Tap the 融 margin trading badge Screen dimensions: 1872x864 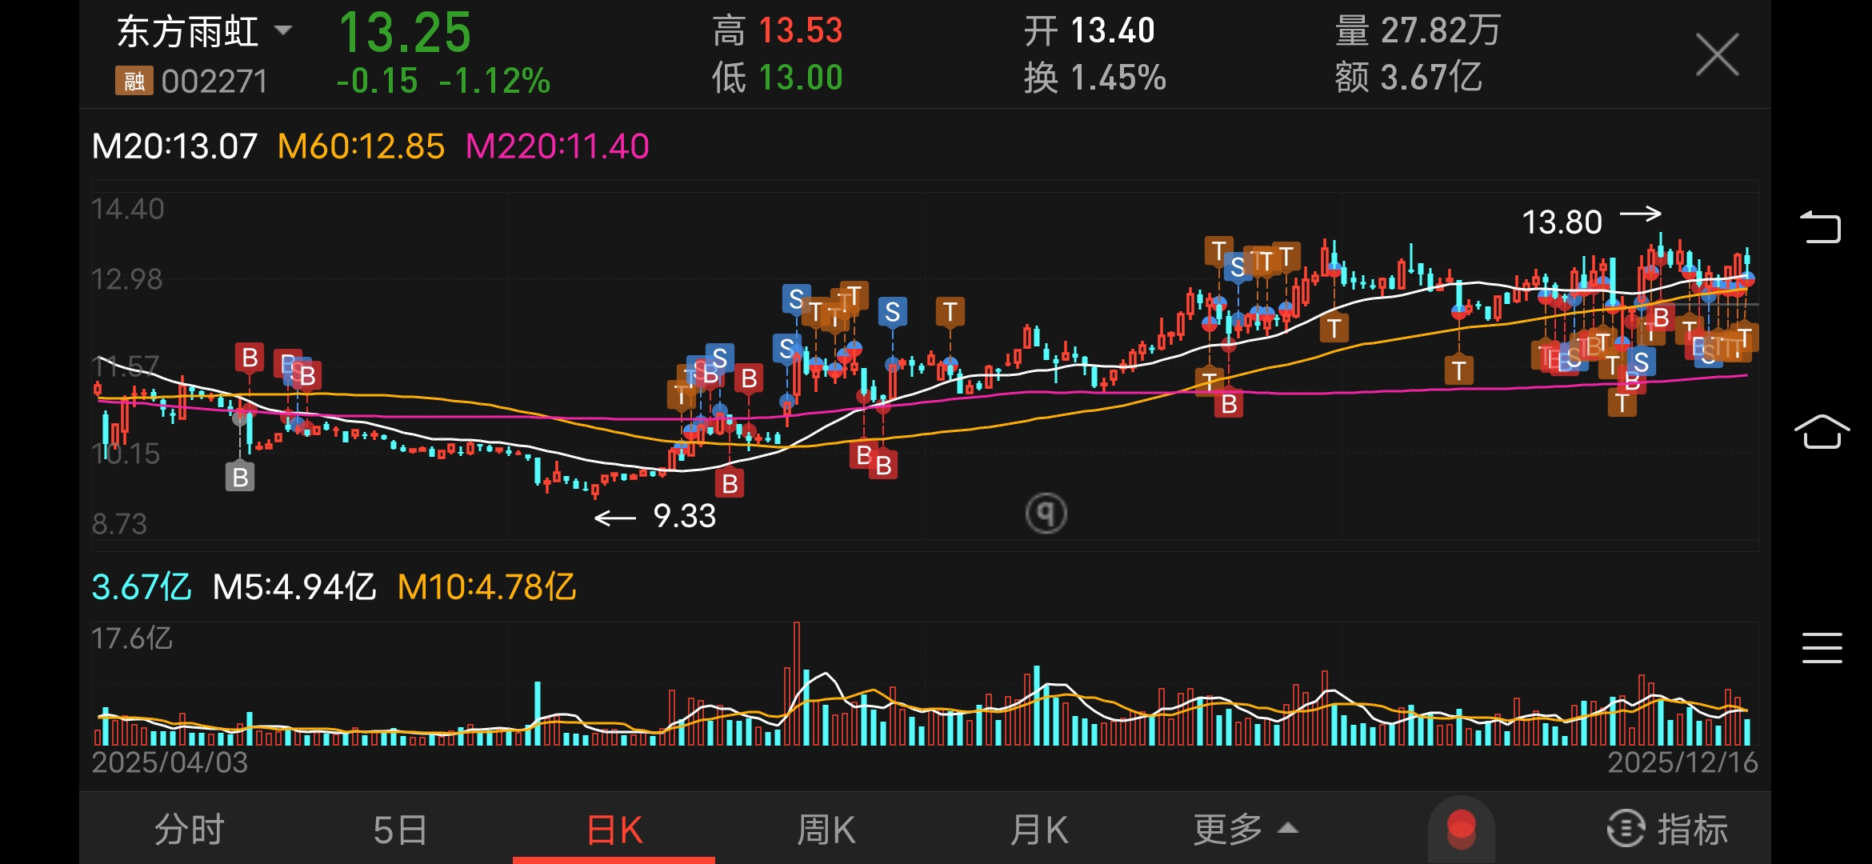point(134,81)
